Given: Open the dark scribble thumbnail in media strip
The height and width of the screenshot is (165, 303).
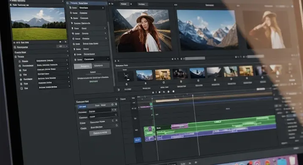Looking at the screenshot, I should click(x=126, y=76).
